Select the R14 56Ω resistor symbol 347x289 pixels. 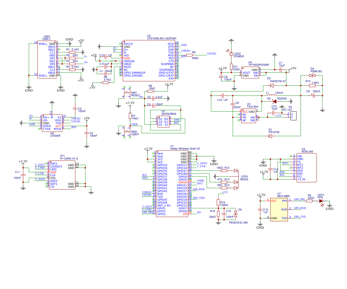224,188
